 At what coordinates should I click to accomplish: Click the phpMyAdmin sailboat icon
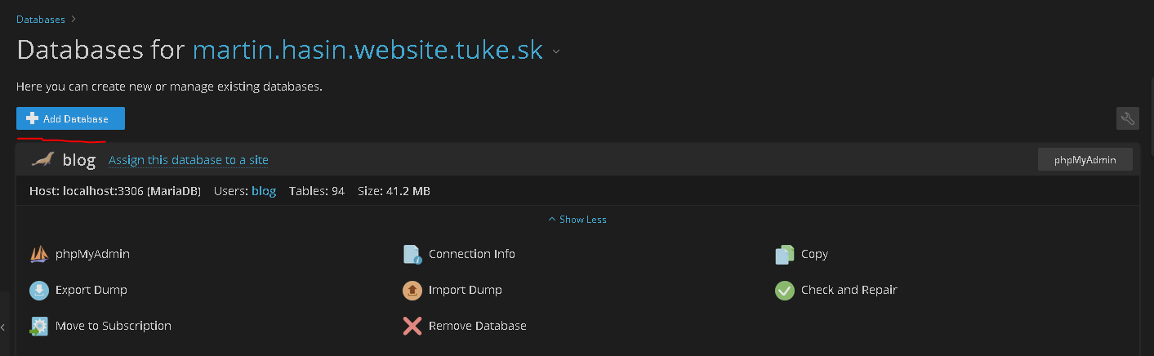[39, 255]
